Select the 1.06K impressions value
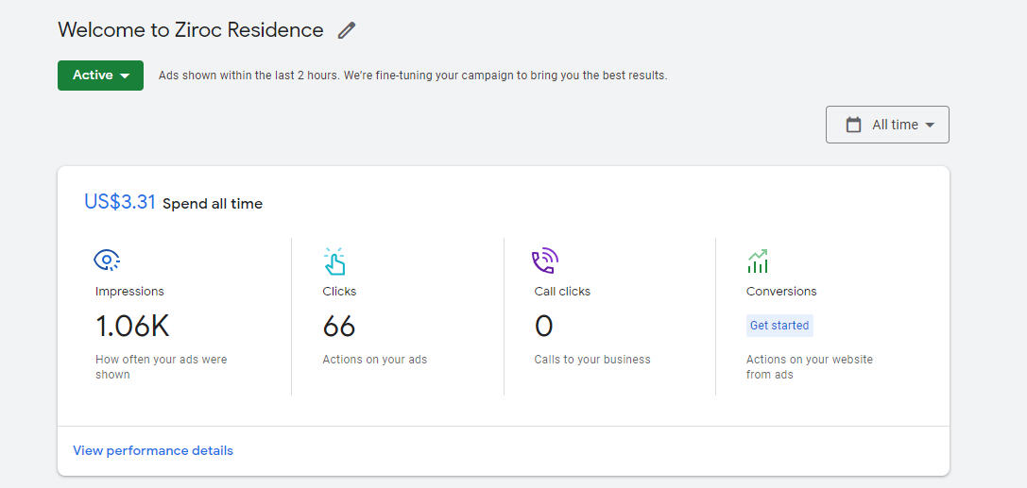The height and width of the screenshot is (488, 1027). coord(132,327)
